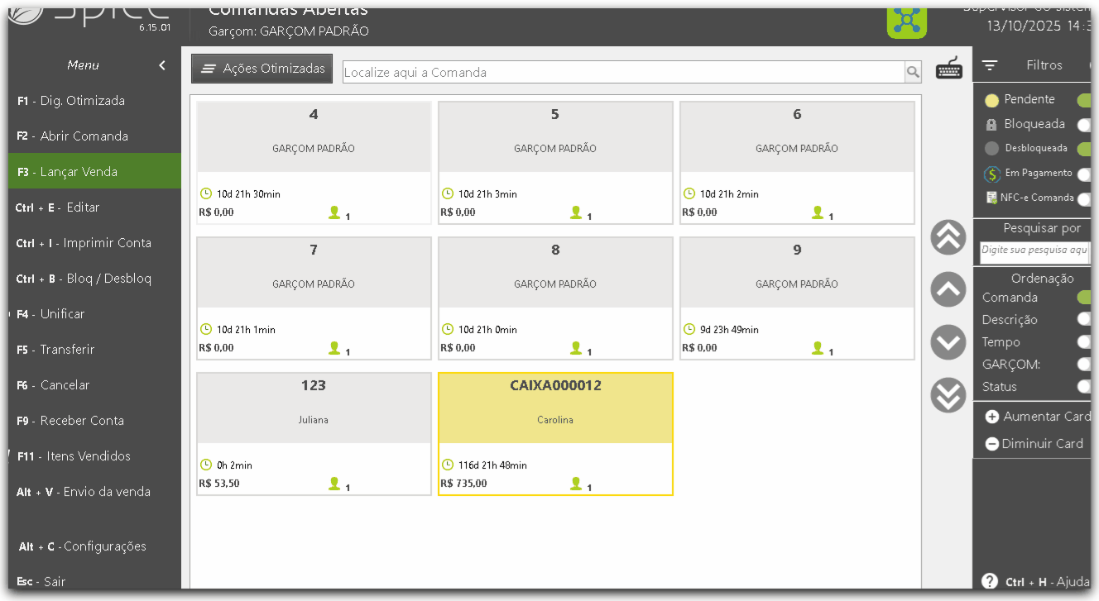Open F11 - Itens Vendidos menu item
The image size is (1099, 601).
coord(94,456)
